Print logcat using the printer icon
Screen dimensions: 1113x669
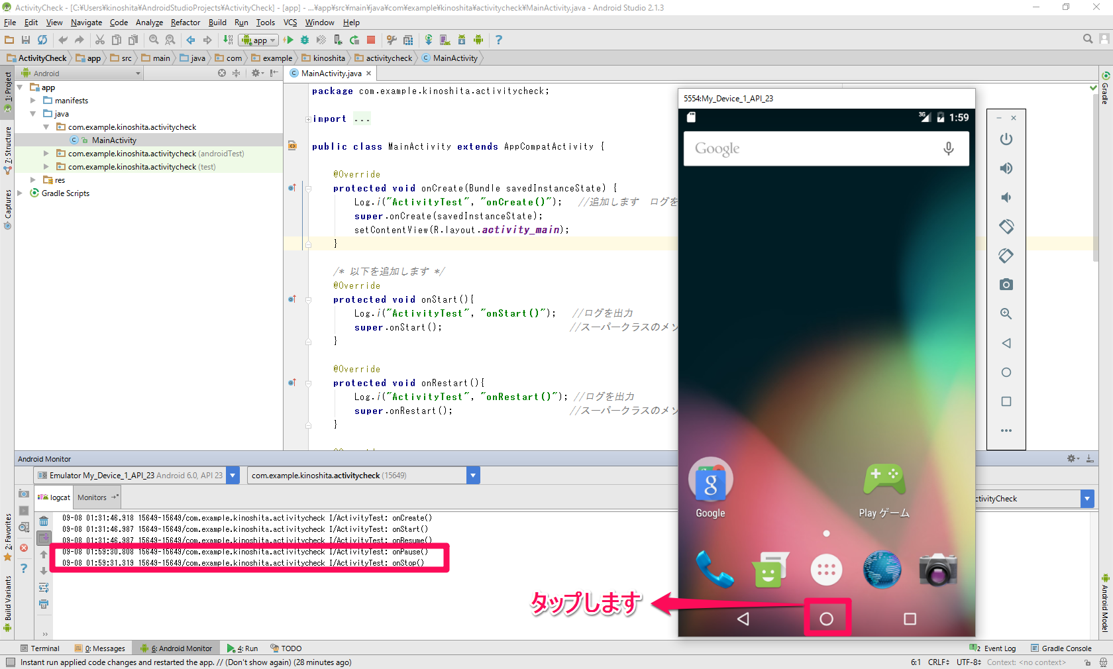click(x=44, y=604)
